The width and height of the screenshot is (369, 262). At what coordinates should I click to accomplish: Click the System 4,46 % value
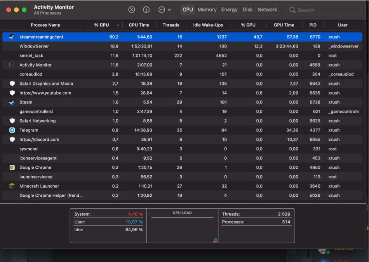(x=135, y=214)
